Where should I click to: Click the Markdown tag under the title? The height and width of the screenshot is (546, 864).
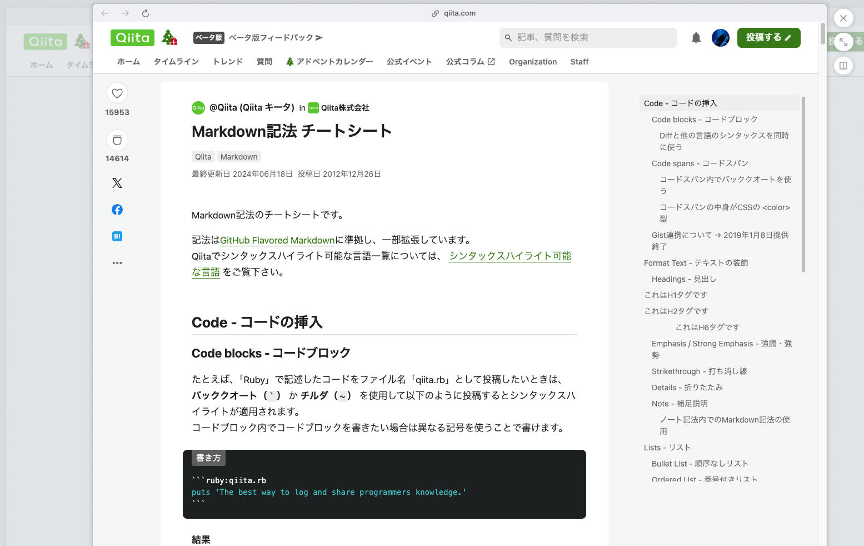click(x=239, y=156)
